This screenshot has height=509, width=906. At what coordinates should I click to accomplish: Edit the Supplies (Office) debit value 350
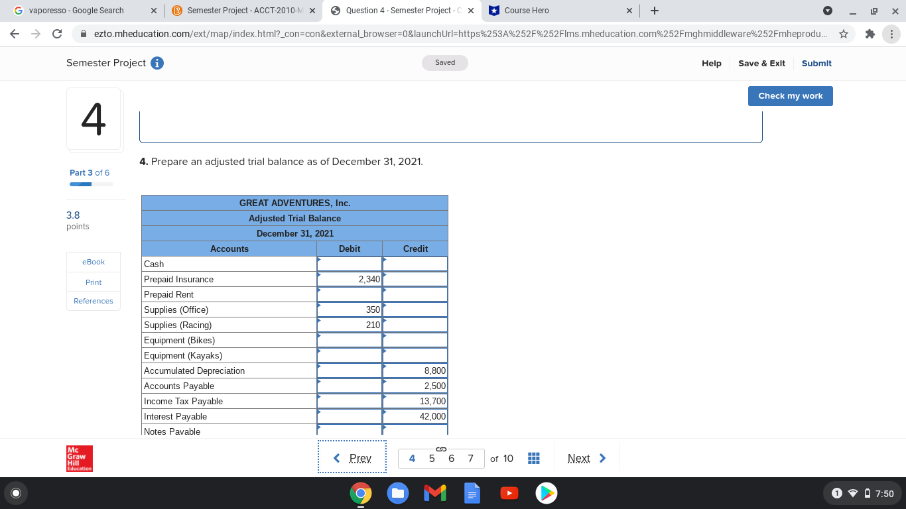[350, 310]
